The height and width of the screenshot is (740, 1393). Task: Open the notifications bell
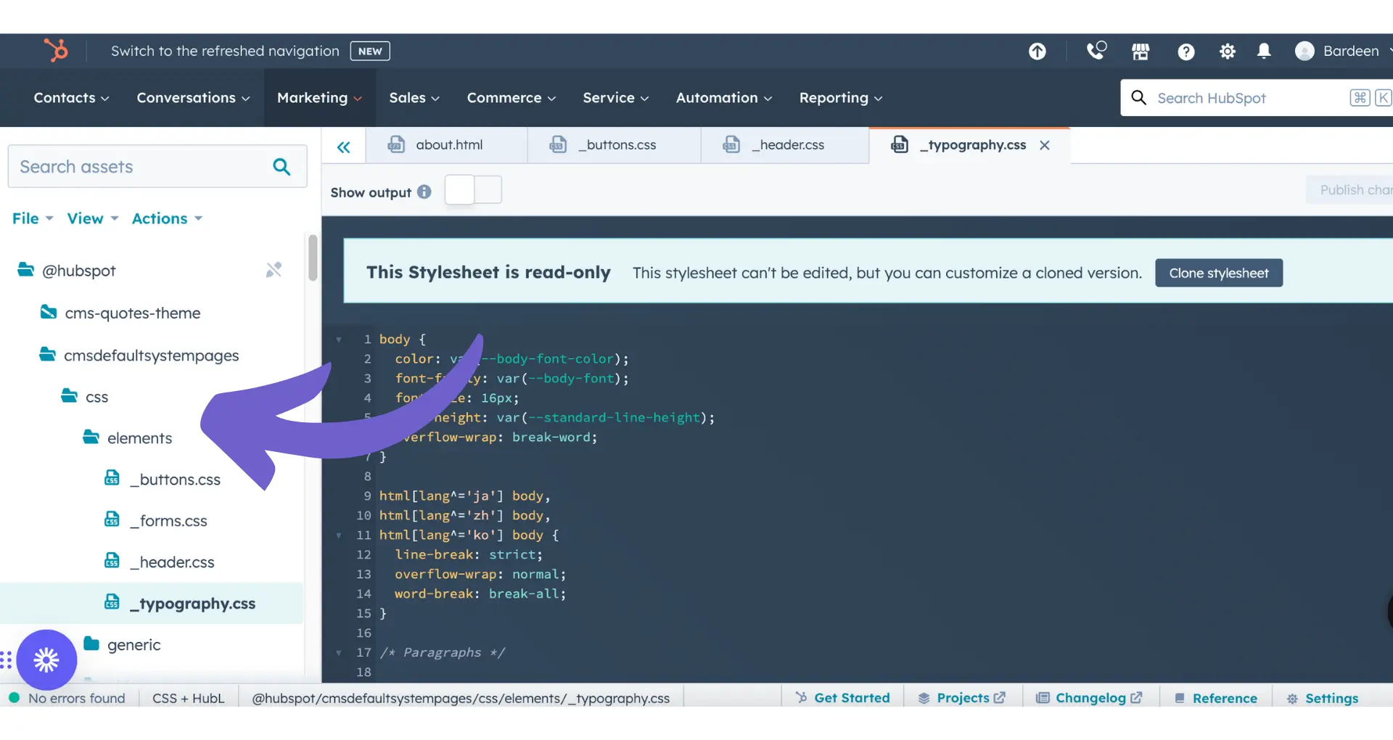point(1264,51)
